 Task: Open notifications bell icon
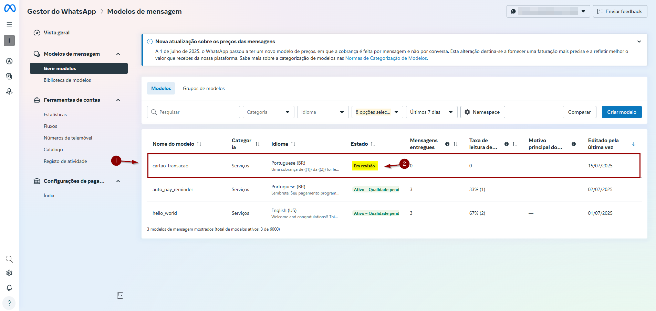pyautogui.click(x=9, y=288)
